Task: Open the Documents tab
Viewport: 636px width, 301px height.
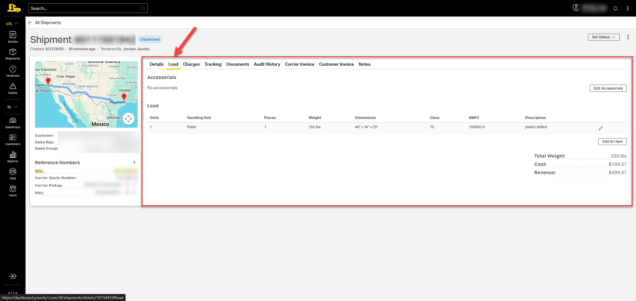Action: point(238,64)
